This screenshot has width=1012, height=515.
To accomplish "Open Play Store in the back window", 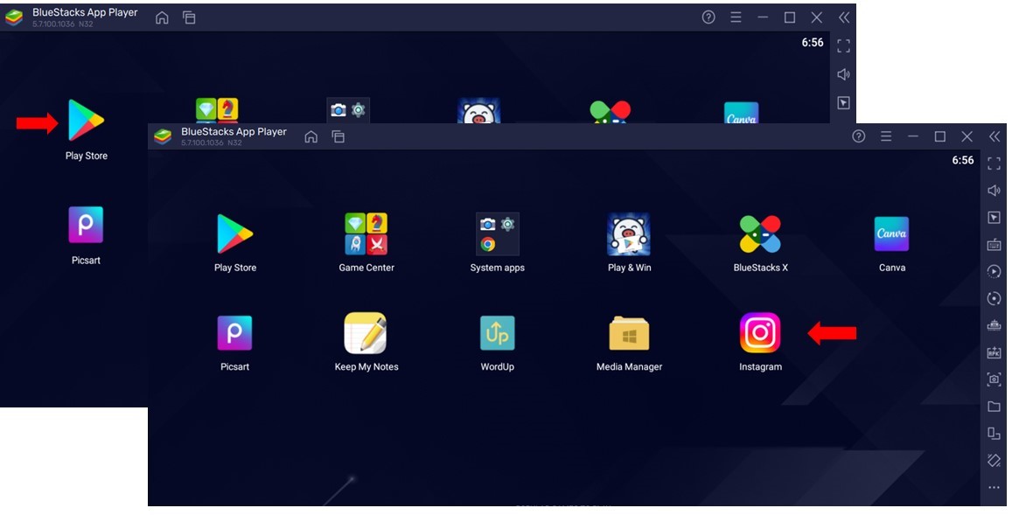I will [x=86, y=120].
